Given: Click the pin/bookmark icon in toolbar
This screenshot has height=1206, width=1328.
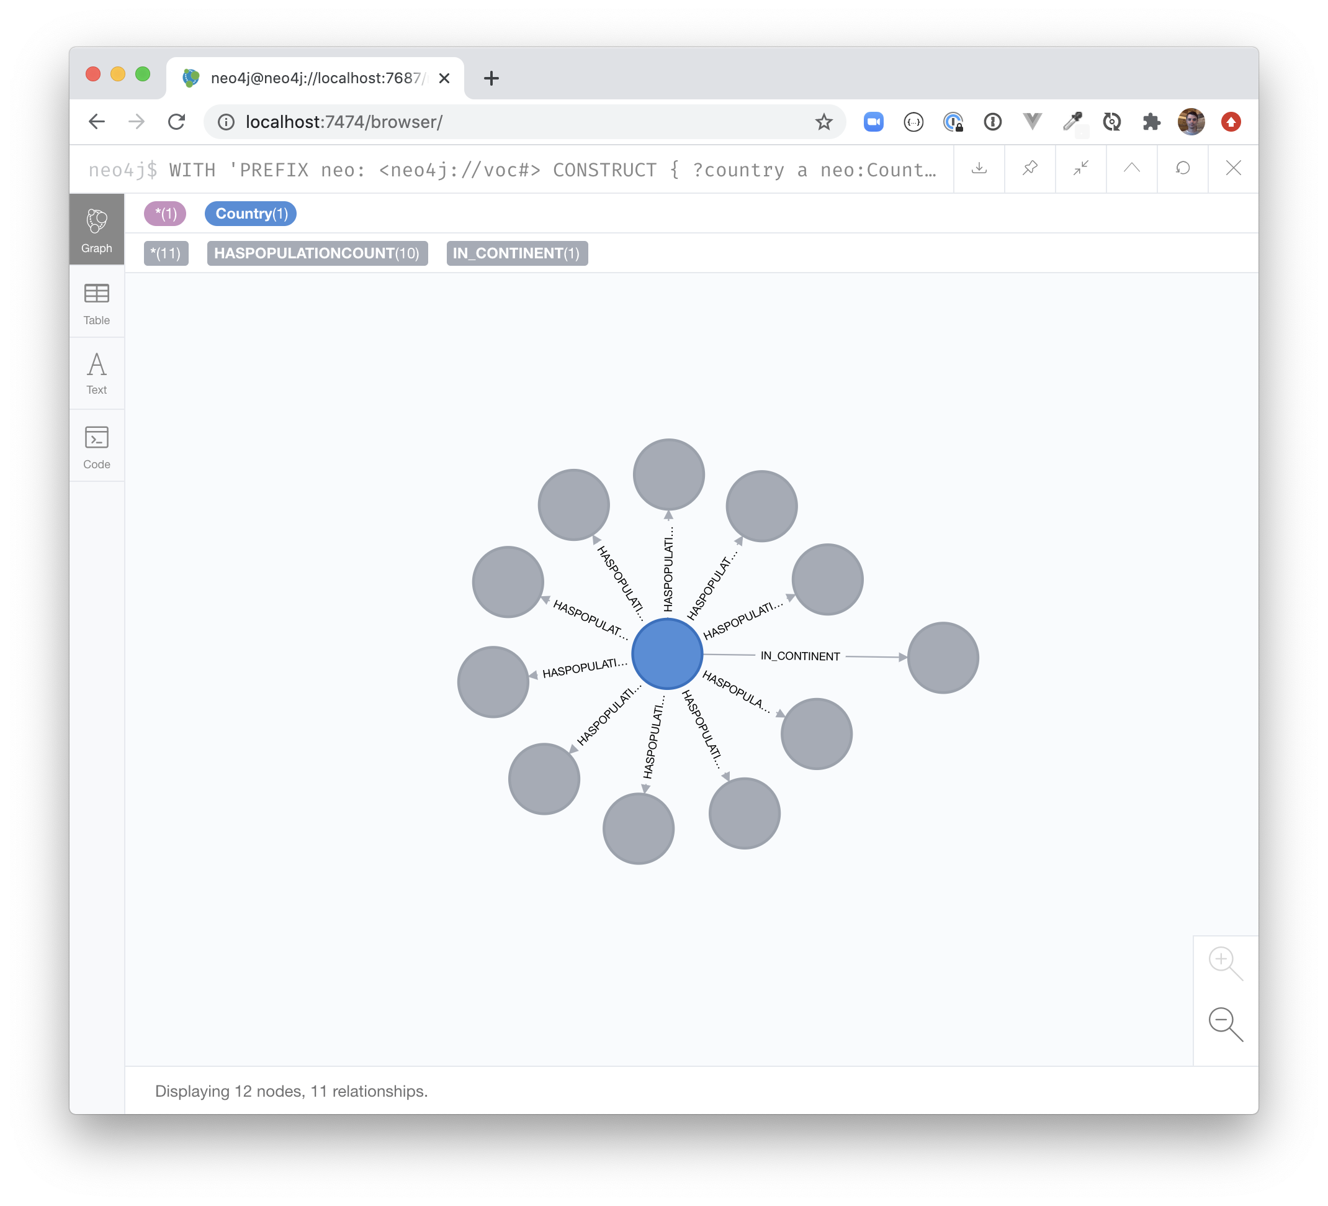Looking at the screenshot, I should [x=1028, y=171].
